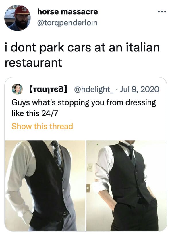This screenshot has width=172, height=236.
Task: Click the plaid tie in the left photo
Action: click(57, 156)
